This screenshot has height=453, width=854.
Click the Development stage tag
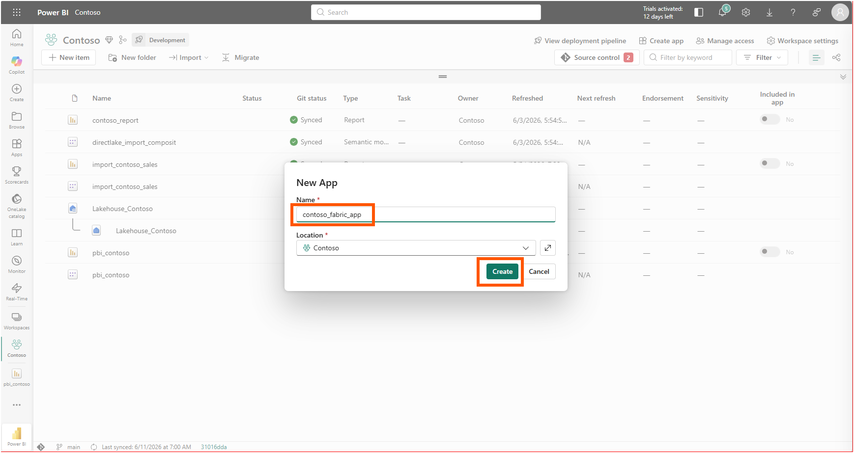click(x=161, y=40)
